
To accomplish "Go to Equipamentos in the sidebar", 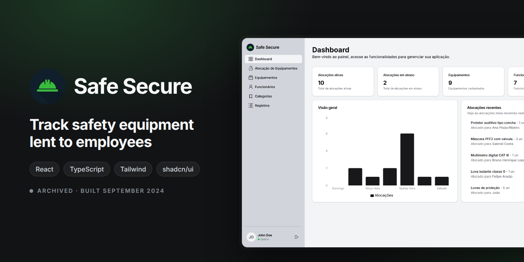I will tap(273, 77).
